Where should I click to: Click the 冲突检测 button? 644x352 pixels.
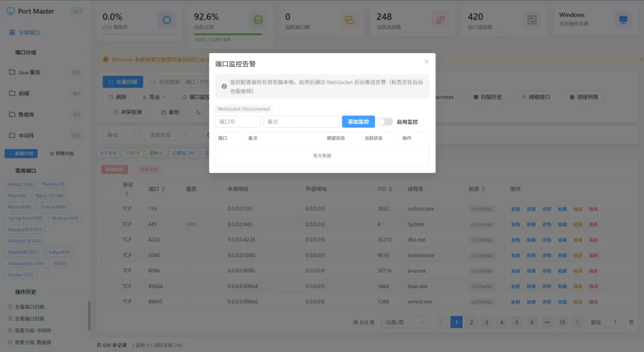[128, 112]
